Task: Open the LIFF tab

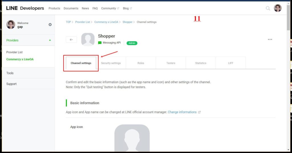Action: point(230,63)
